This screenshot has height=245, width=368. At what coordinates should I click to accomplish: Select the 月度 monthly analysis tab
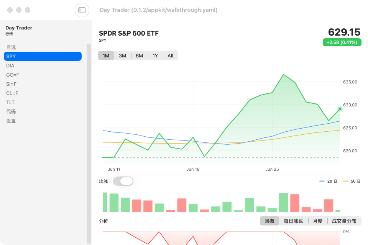click(x=318, y=221)
